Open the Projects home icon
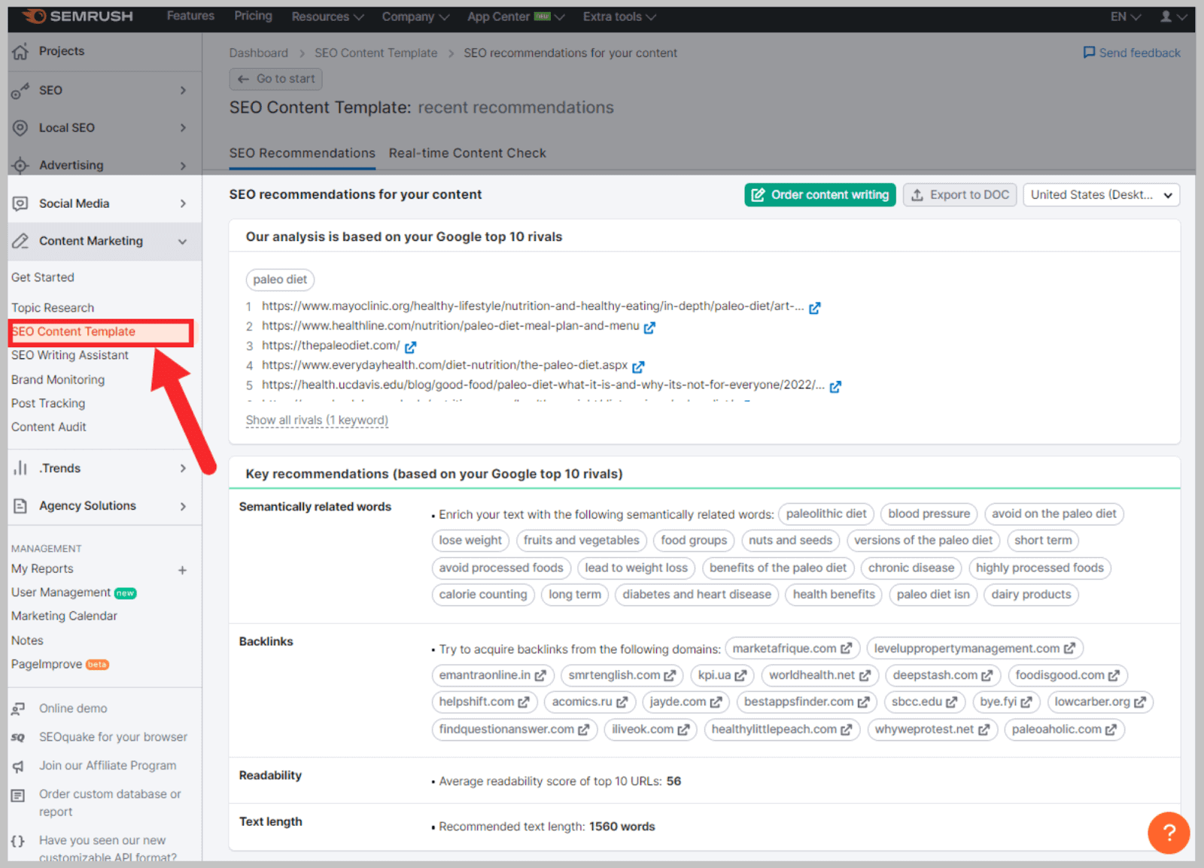 point(20,51)
